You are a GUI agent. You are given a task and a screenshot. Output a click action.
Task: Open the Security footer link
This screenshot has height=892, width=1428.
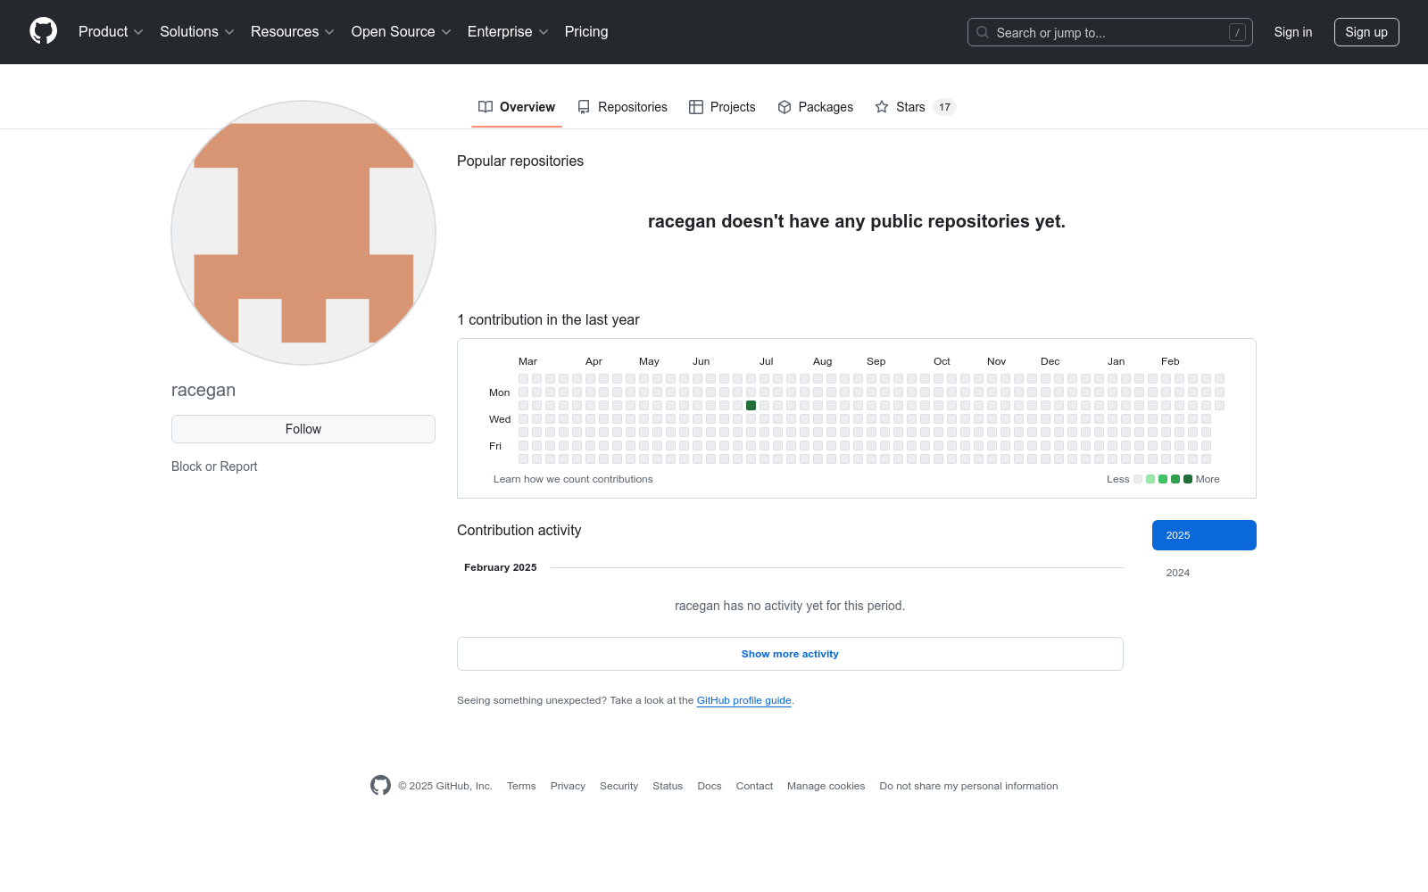619,786
